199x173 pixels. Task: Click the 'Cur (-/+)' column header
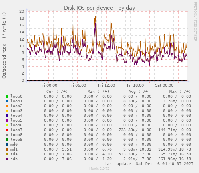(57, 92)
